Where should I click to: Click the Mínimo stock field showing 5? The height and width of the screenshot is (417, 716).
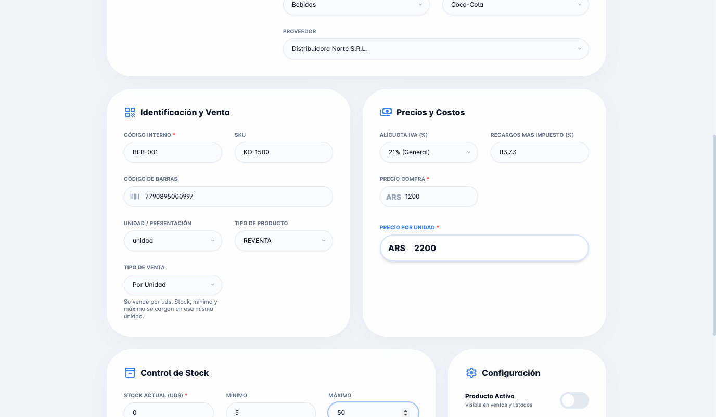pos(271,410)
